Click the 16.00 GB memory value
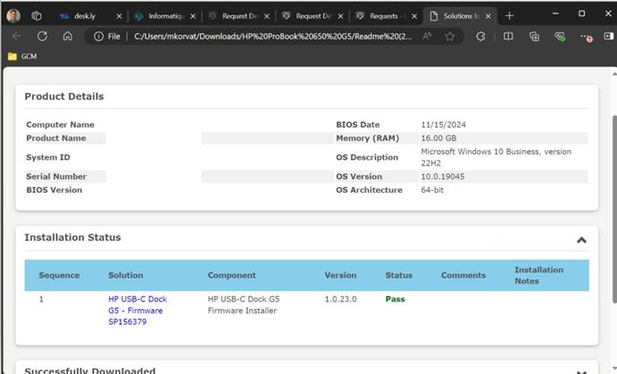Screen dimensions: 617x374 [x=438, y=138]
